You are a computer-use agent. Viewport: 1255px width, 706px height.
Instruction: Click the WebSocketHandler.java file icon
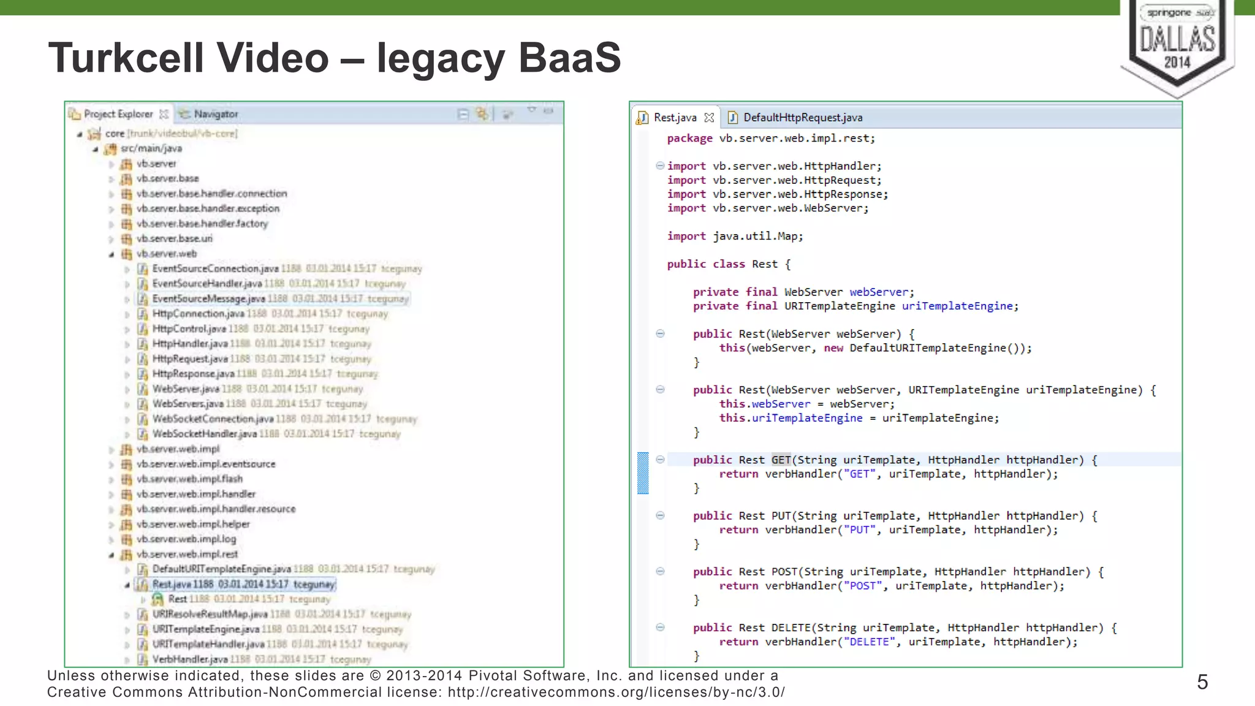pos(143,434)
